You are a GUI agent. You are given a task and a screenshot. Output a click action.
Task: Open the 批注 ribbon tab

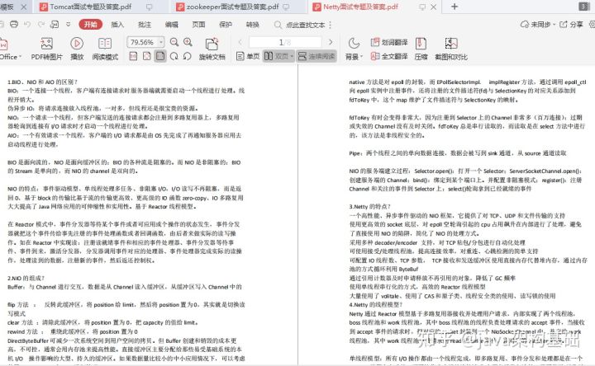145,25
